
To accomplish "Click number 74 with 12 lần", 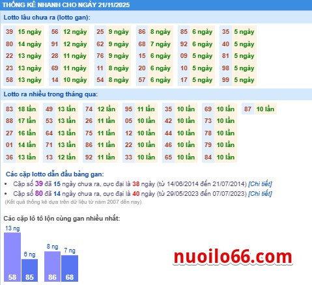I will (89, 109).
